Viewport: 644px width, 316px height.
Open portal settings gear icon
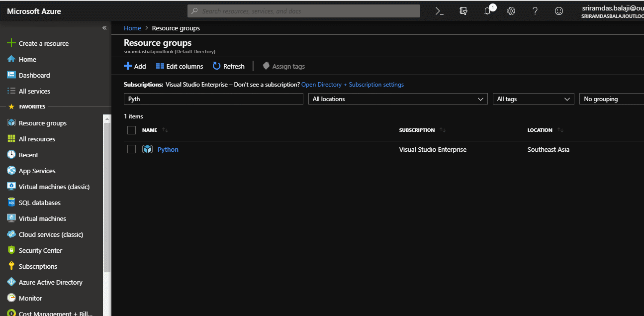tap(511, 11)
